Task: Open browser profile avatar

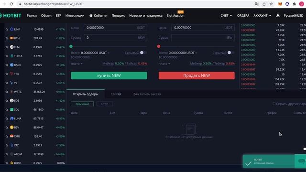Action: tap(302, 4)
